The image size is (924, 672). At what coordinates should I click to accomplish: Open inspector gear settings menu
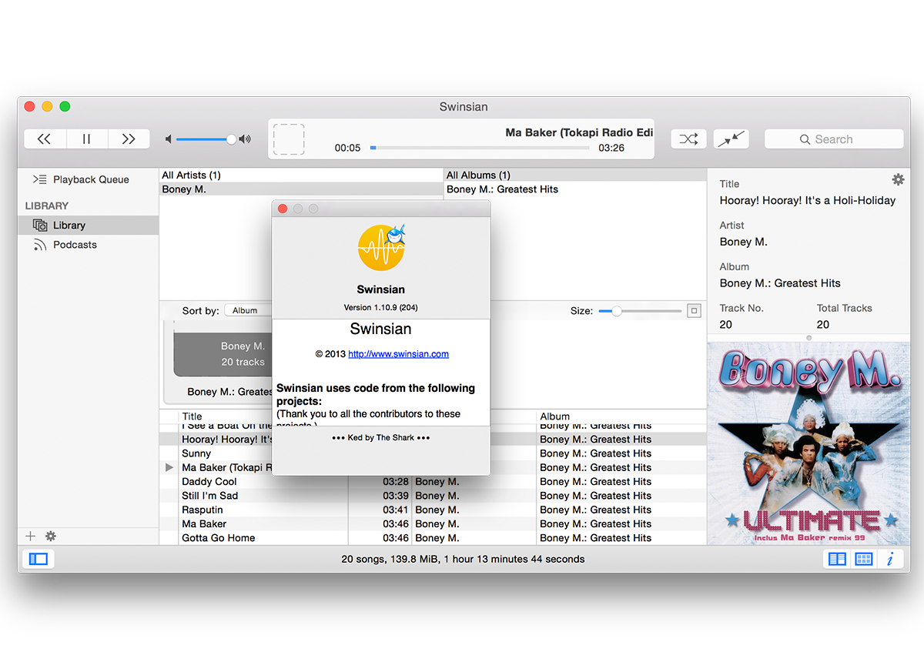898,179
